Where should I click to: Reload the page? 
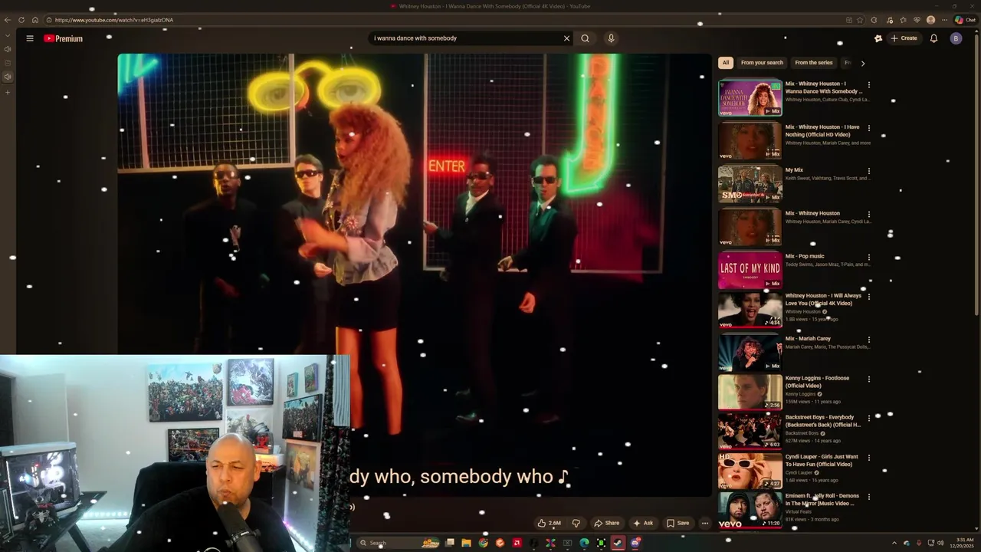(x=21, y=20)
